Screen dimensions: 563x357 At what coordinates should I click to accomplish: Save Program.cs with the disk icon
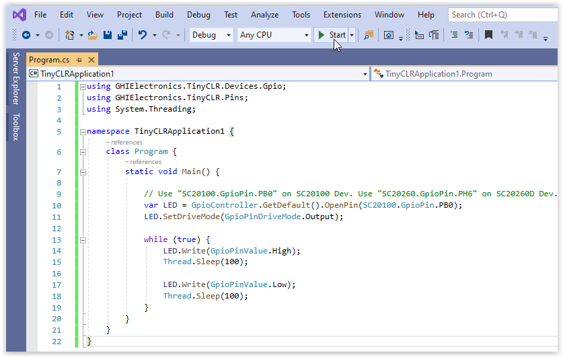pos(108,35)
